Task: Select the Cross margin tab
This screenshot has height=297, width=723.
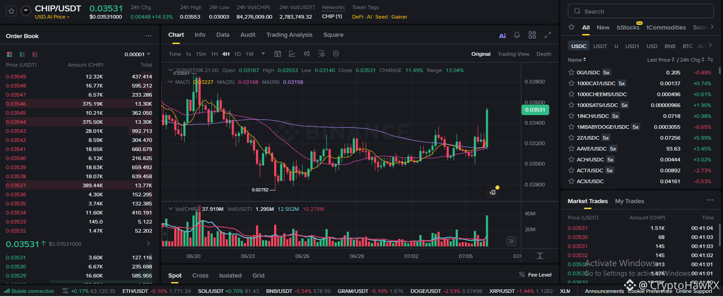Action: click(200, 276)
